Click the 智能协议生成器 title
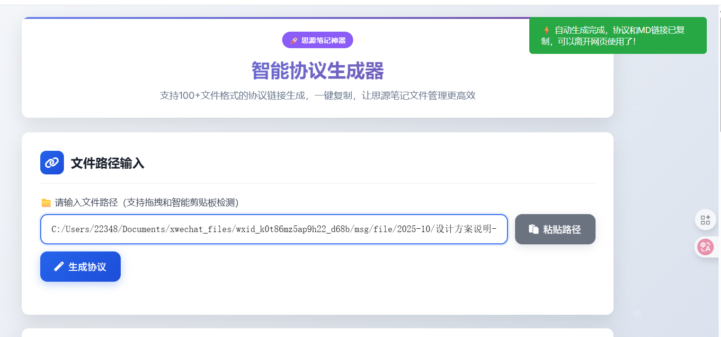The height and width of the screenshot is (337, 721). [317, 71]
